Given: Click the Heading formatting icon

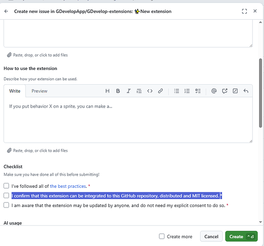Looking at the screenshot, I should [x=107, y=91].
